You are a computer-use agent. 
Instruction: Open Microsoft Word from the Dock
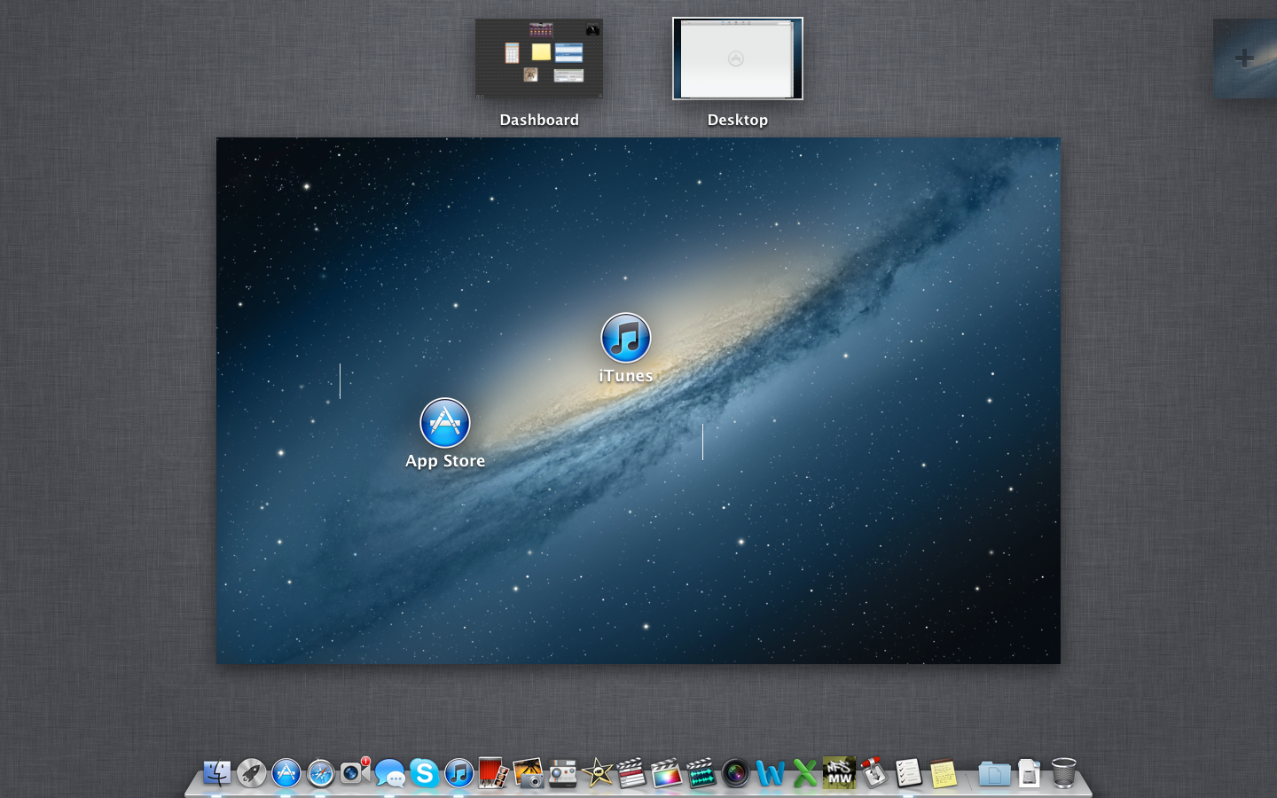tap(770, 773)
